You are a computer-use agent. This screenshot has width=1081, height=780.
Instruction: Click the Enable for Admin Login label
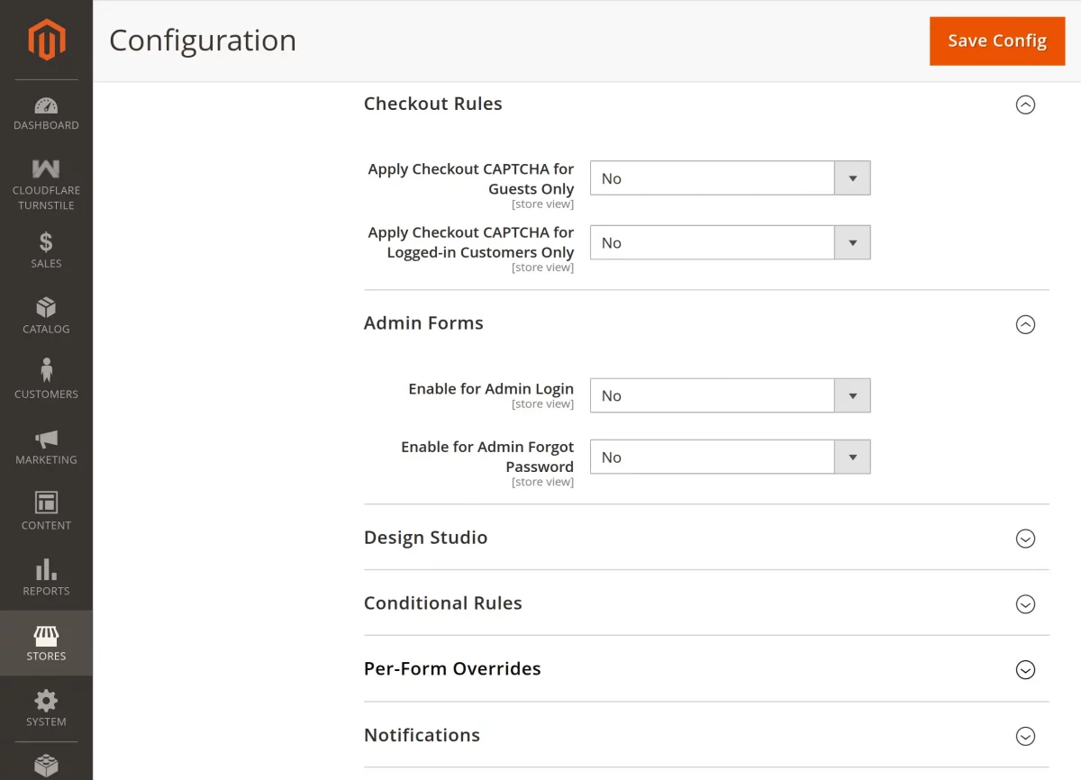[491, 389]
